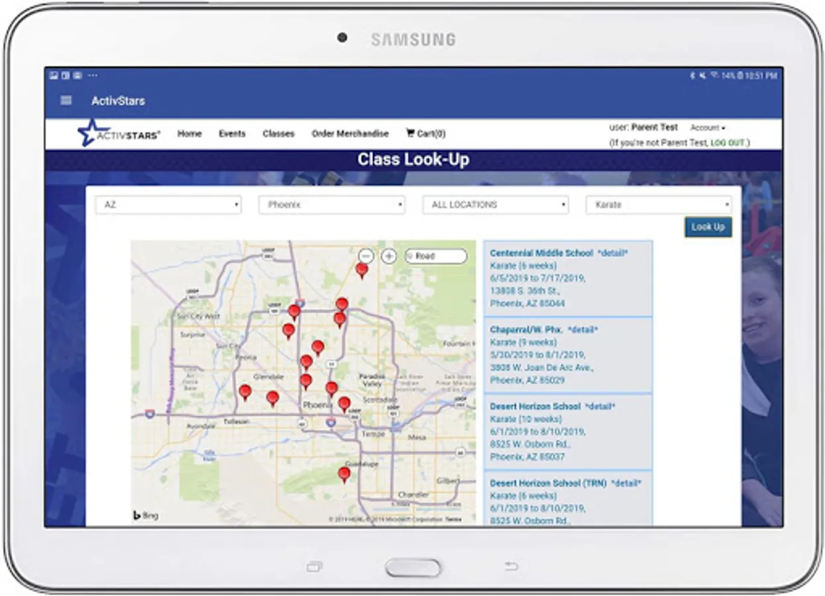Image resolution: width=825 pixels, height=596 pixels.
Task: Open Chaparral/W. Phx. detail link
Action: click(x=583, y=329)
